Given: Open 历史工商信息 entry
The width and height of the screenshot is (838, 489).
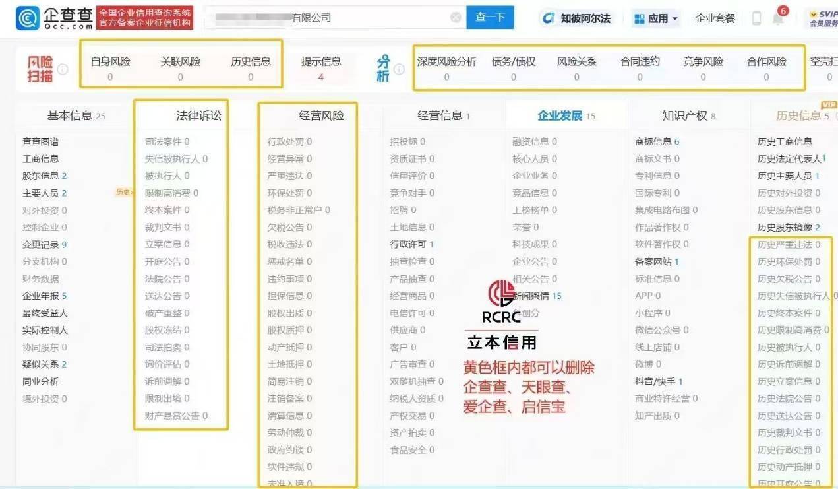Looking at the screenshot, I should tap(785, 141).
